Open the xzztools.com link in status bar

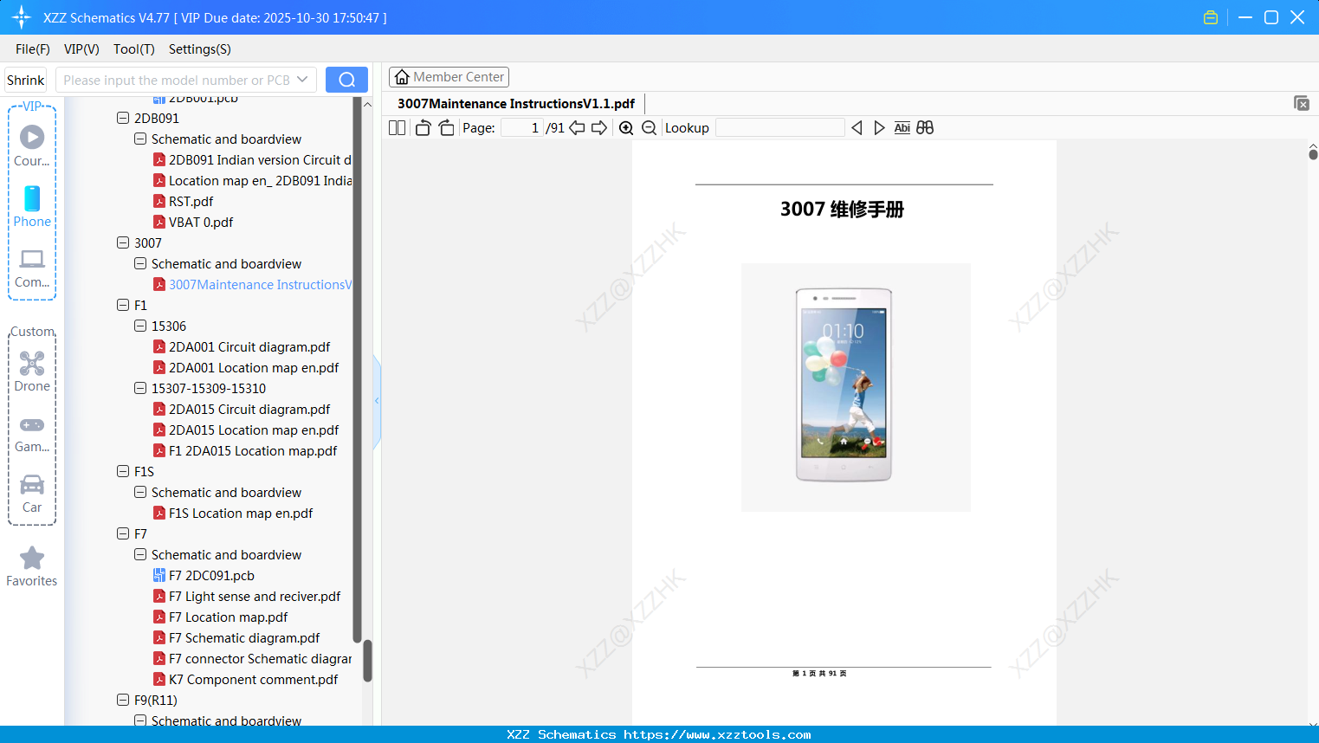717,734
